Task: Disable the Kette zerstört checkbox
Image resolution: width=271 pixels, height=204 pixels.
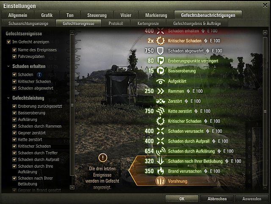Action: [x=14, y=139]
